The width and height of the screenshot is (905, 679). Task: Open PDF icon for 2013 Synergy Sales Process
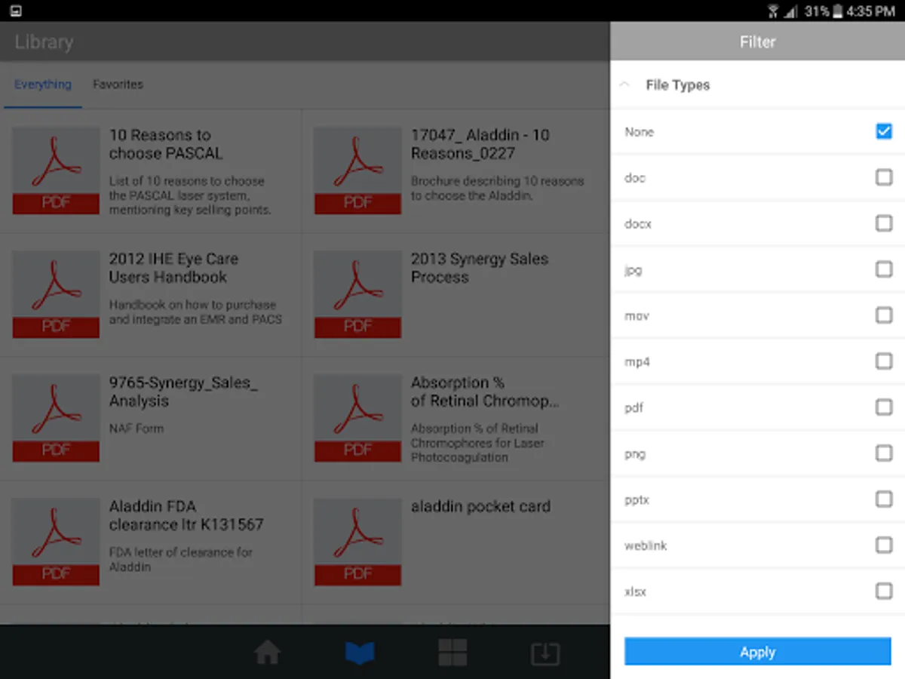click(x=357, y=294)
